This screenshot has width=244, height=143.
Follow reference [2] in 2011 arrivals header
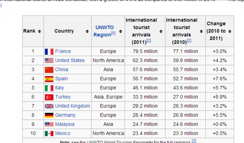click(x=149, y=41)
